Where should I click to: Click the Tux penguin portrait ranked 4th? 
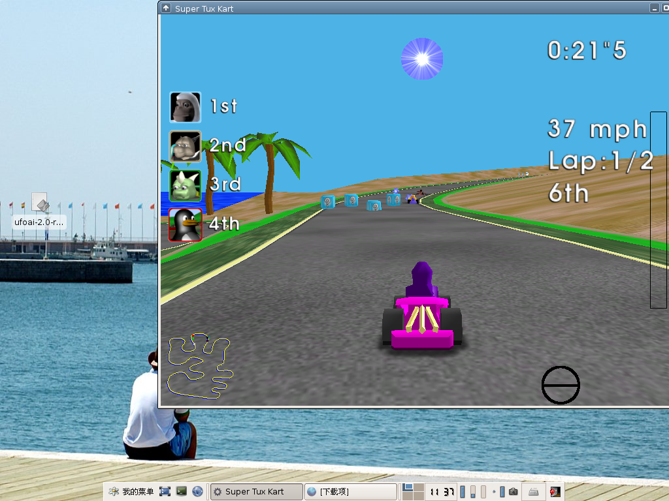point(185,225)
